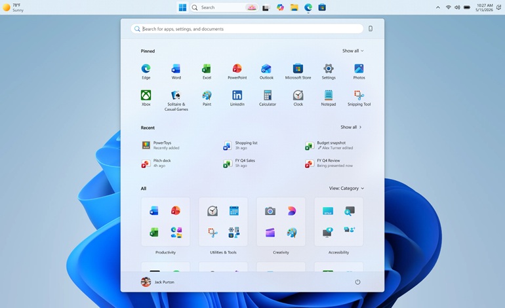Show hidden icons in system tray

click(437, 7)
